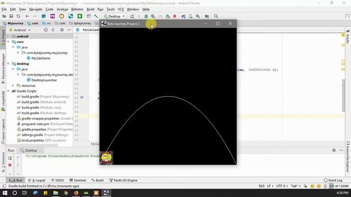The width and height of the screenshot is (351, 197).
Task: Collapse the core module node
Action: (x=9, y=42)
